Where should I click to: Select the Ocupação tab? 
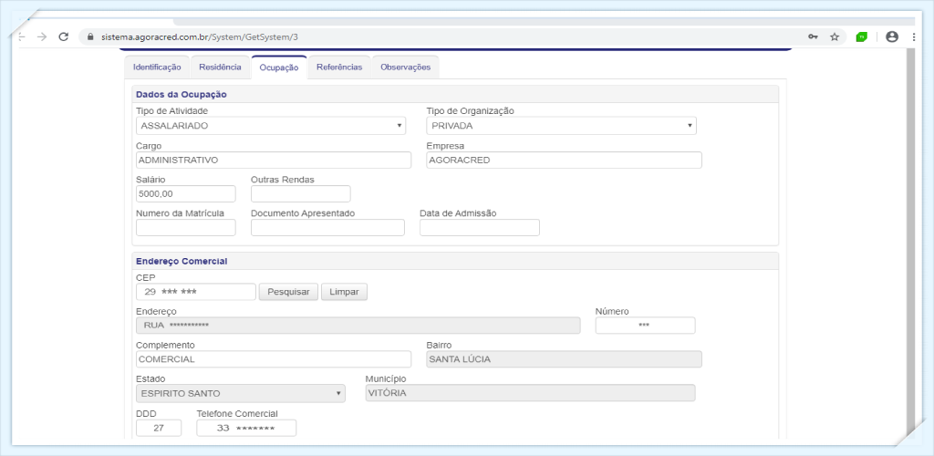279,67
